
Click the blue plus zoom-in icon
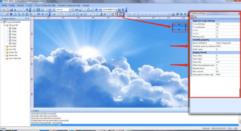tap(96, 10)
